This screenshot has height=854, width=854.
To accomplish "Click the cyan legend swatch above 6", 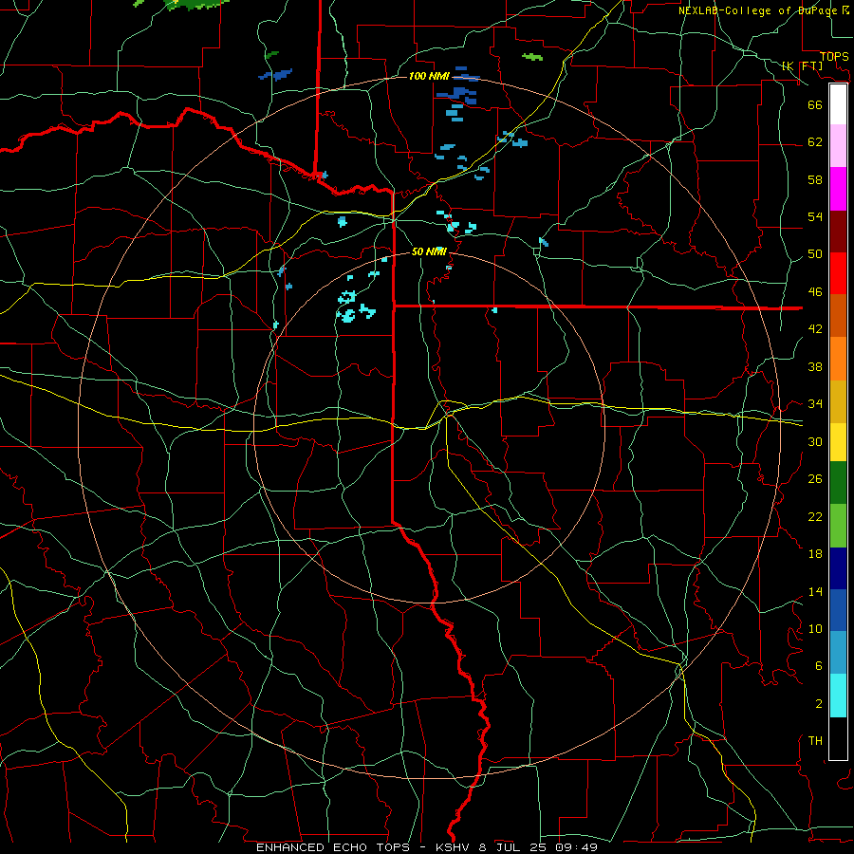I will pos(838,696).
